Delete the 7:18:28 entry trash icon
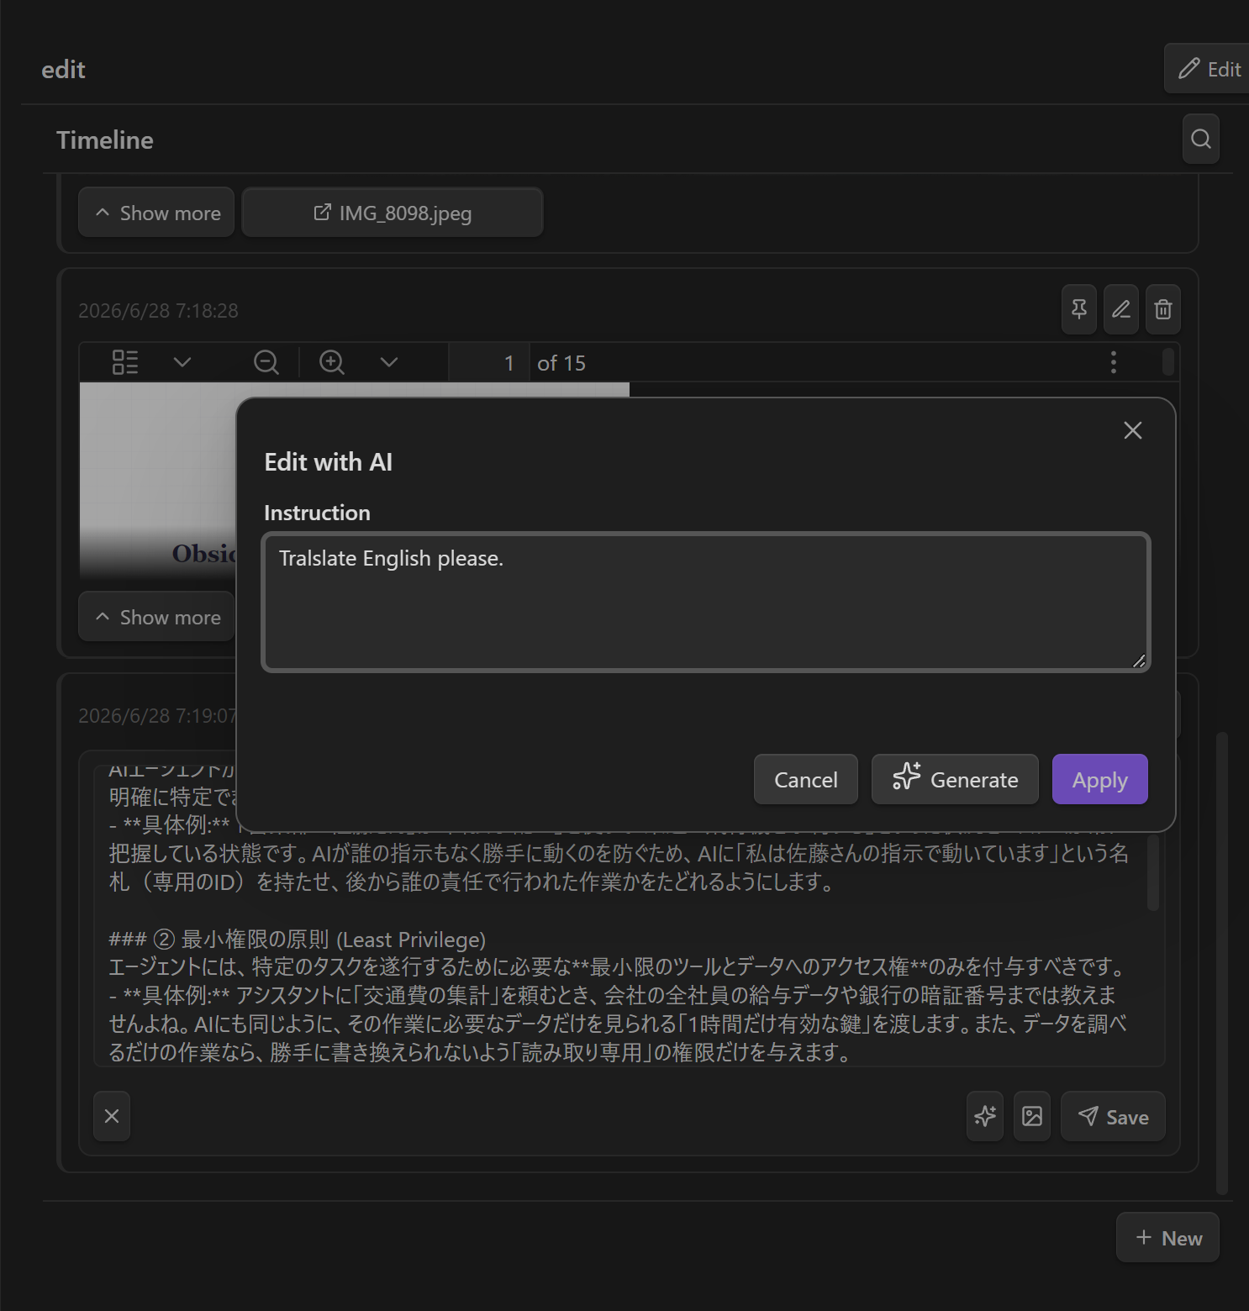Viewport: 1249px width, 1311px height. pos(1163,309)
